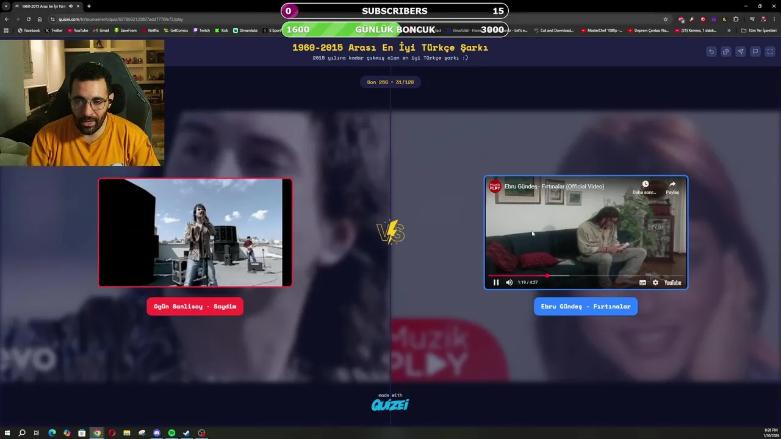Open the Chrome three-dot menu
781x439 pixels.
tap(774, 19)
